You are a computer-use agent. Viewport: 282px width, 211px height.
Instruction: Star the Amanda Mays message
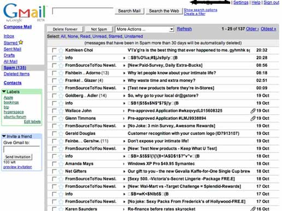[x=61, y=164]
